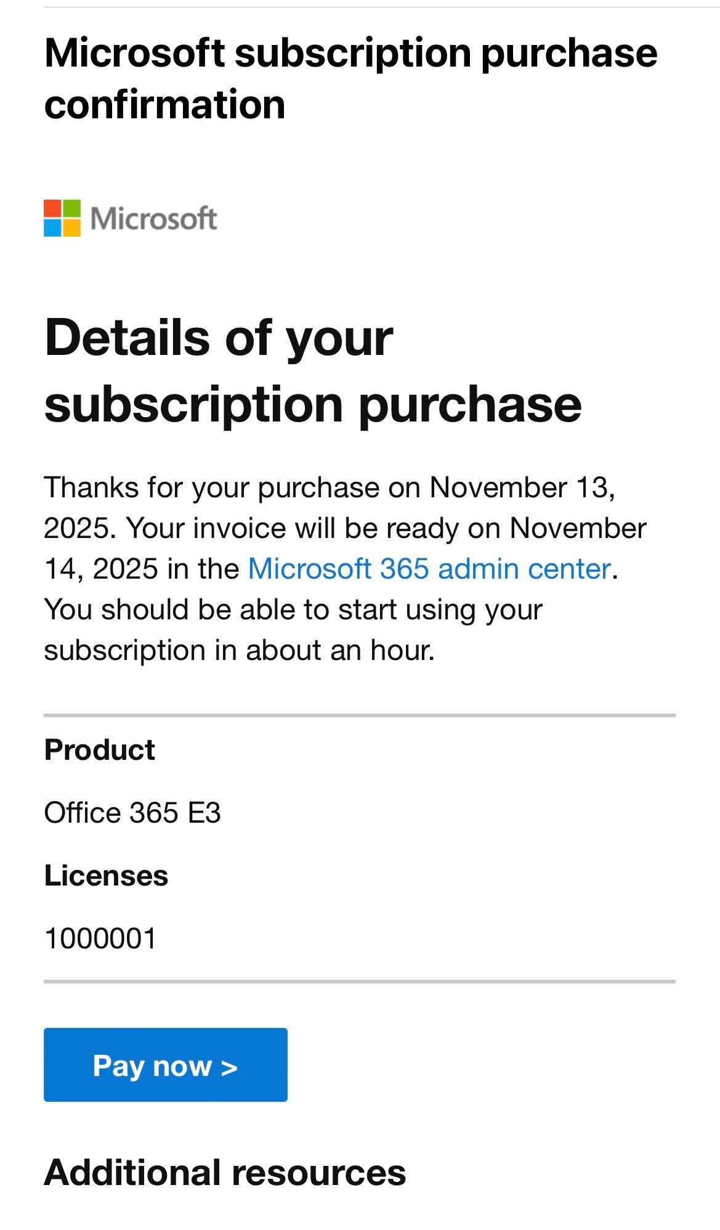This screenshot has height=1230, width=720.
Task: Click the red square of Microsoft logo
Action: tap(52, 208)
